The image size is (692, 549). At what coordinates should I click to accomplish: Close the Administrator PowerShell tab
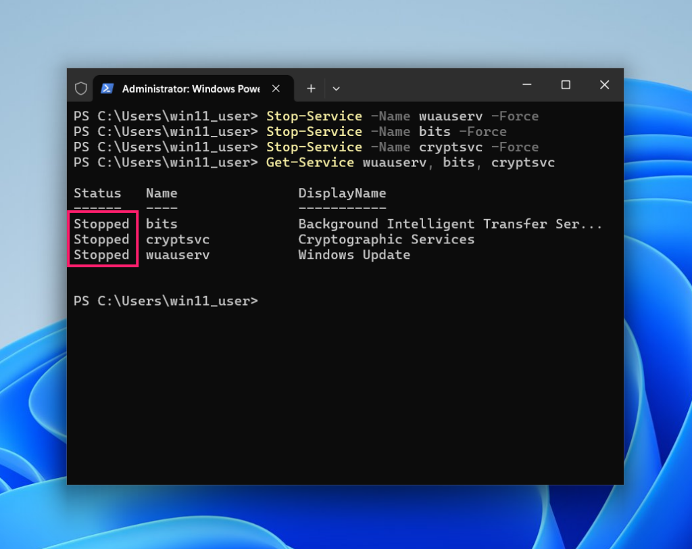276,89
